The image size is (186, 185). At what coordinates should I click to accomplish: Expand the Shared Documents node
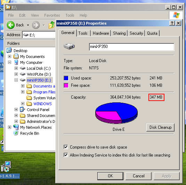[16, 116]
